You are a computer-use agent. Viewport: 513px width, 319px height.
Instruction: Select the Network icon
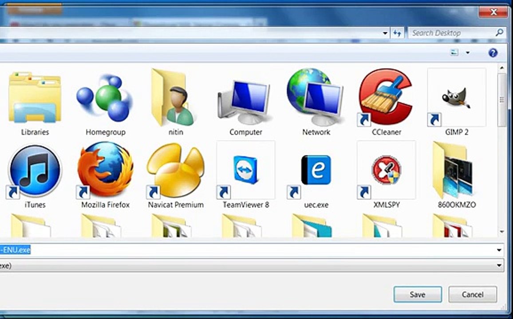[316, 97]
